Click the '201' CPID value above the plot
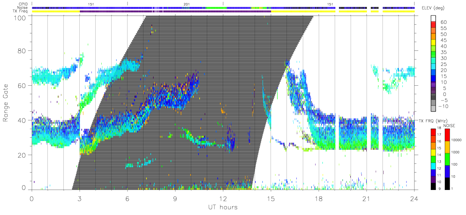Screen dimensions: 466x215 tap(186, 4)
